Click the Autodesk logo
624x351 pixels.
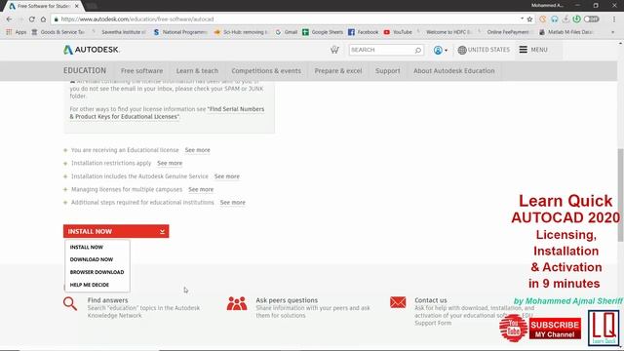(91, 50)
